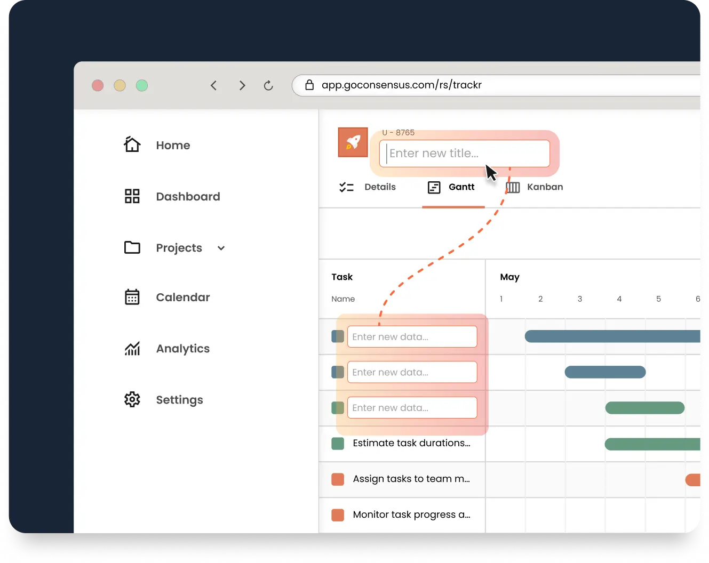The height and width of the screenshot is (563, 709).
Task: Click orange swatch beside Monitor task progress
Action: tap(338, 515)
